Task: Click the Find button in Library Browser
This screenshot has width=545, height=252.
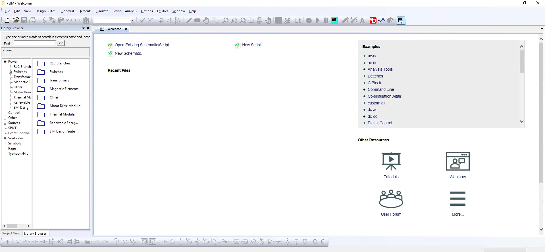Action: point(60,43)
